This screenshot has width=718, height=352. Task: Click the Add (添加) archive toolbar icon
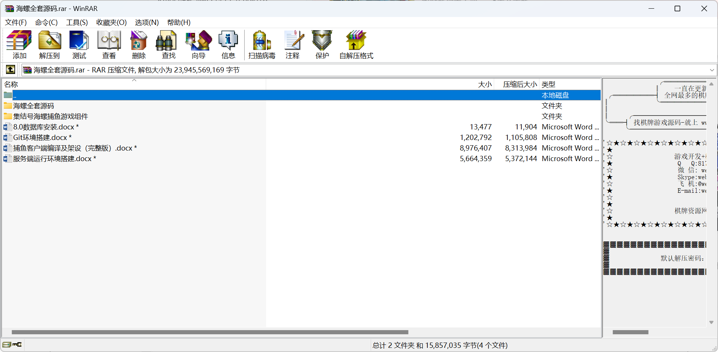pos(19,40)
